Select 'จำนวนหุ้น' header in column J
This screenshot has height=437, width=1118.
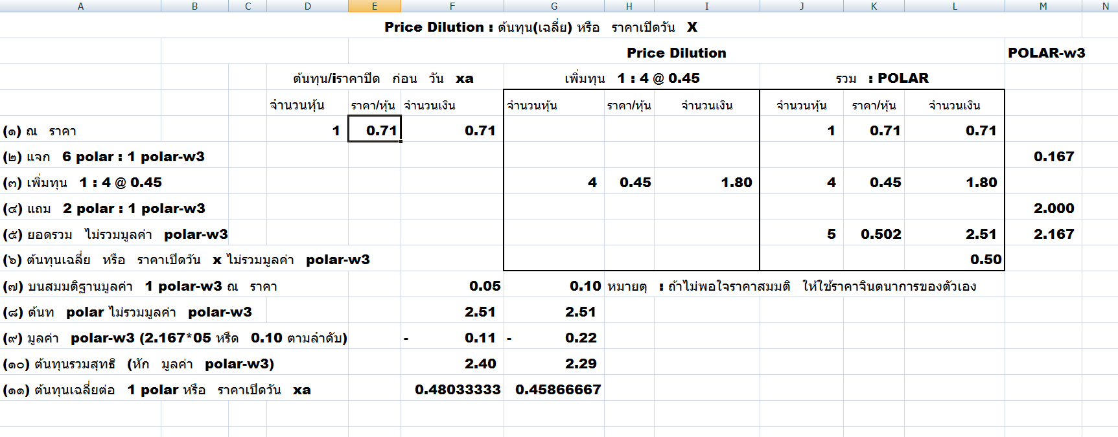(x=802, y=105)
